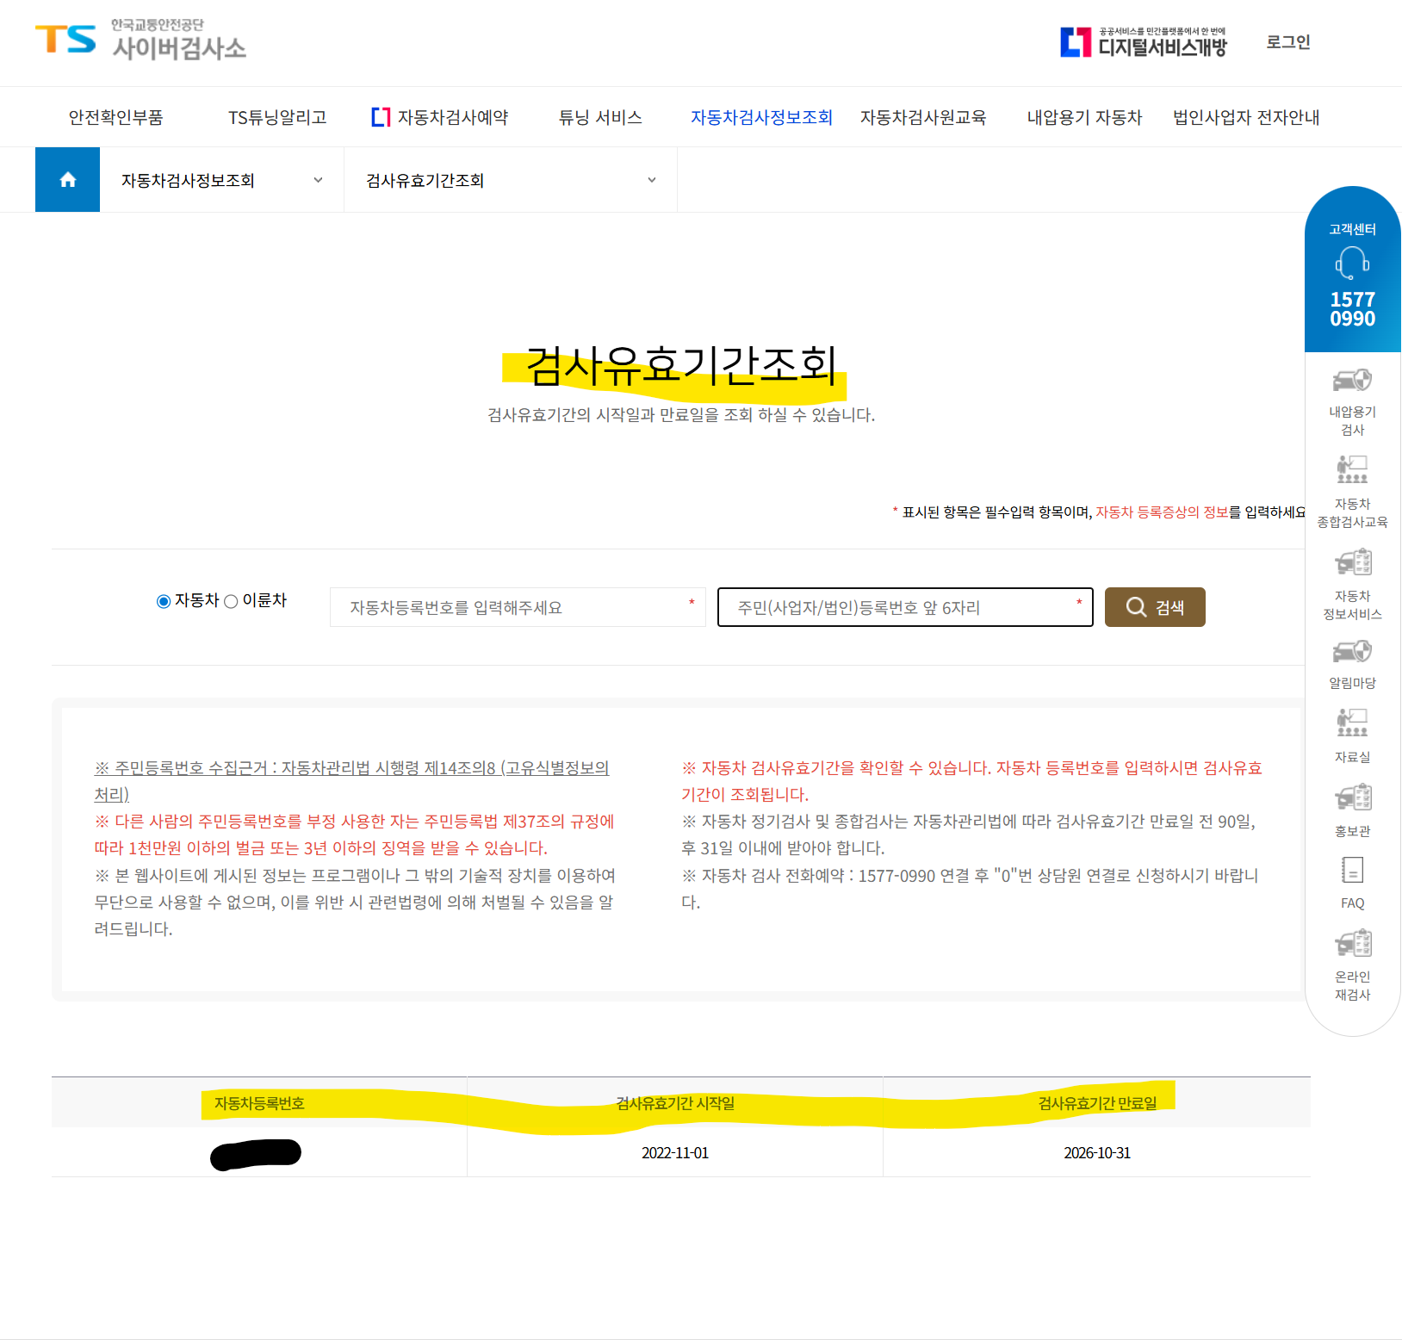
Task: Select the 자동차 radio button
Action: click(x=163, y=601)
